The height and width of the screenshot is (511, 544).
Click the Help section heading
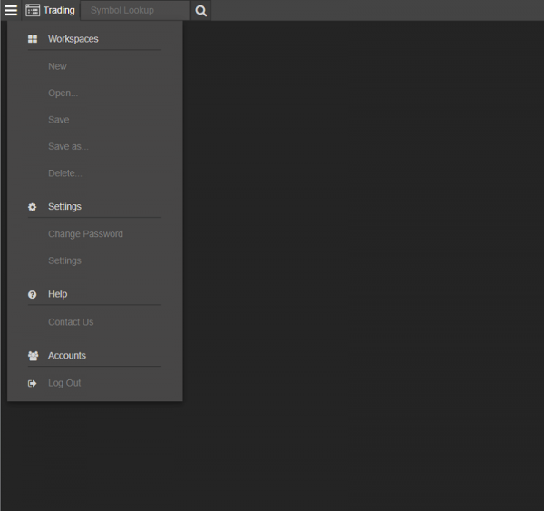click(x=58, y=294)
